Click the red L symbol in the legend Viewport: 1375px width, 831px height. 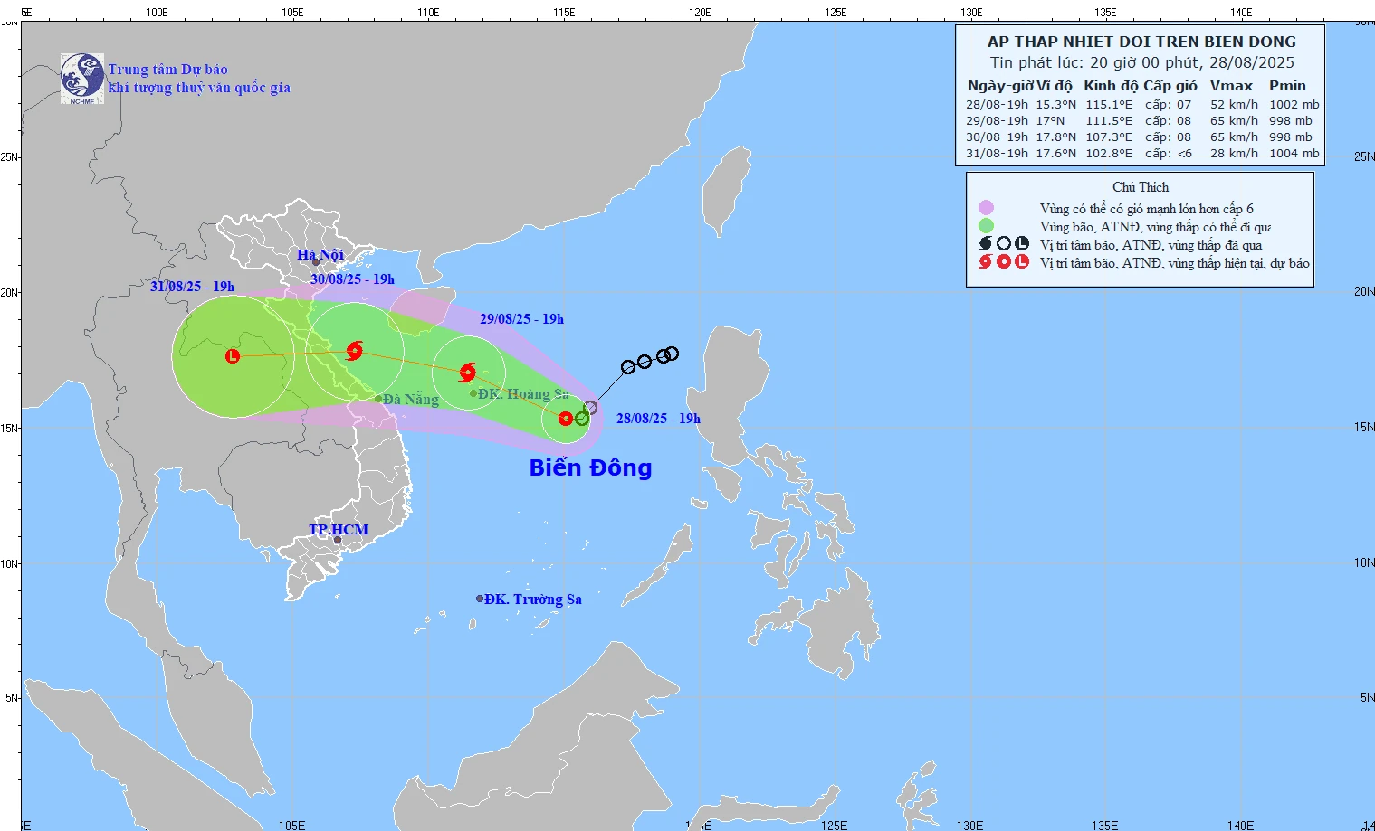1022,262
